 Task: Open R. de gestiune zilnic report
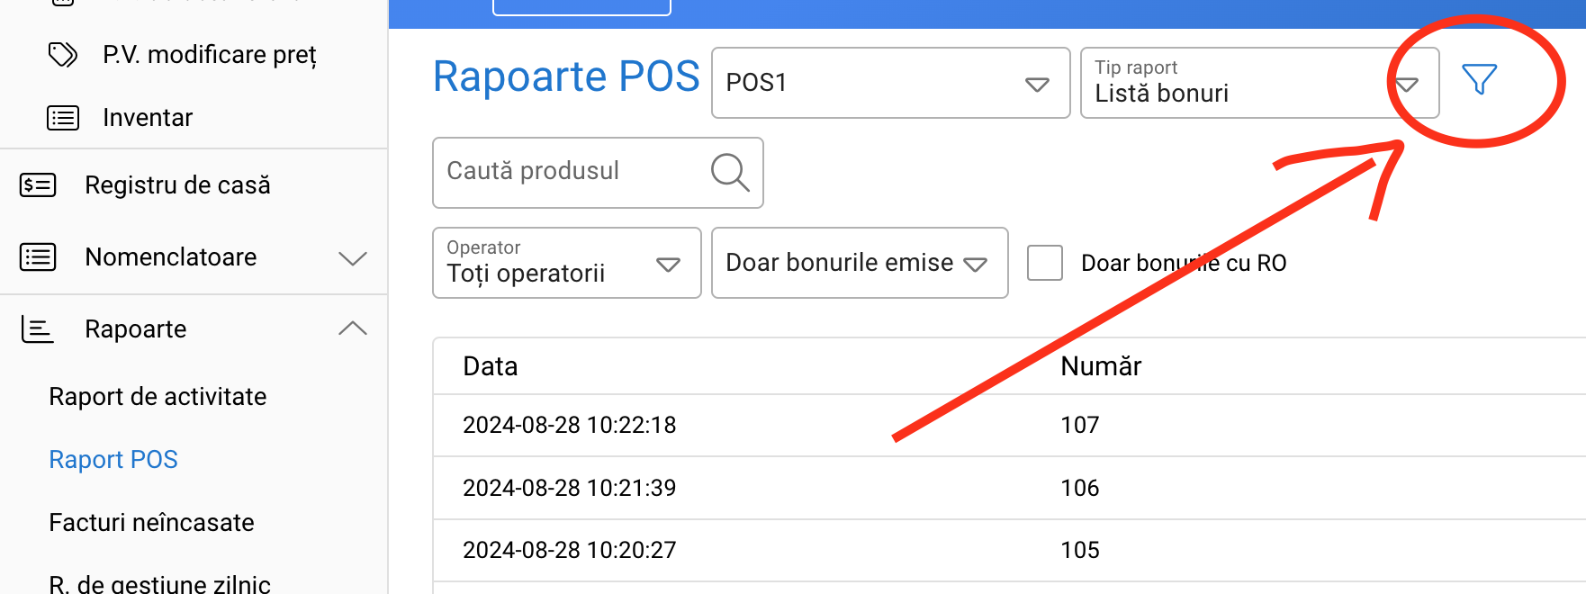click(159, 583)
